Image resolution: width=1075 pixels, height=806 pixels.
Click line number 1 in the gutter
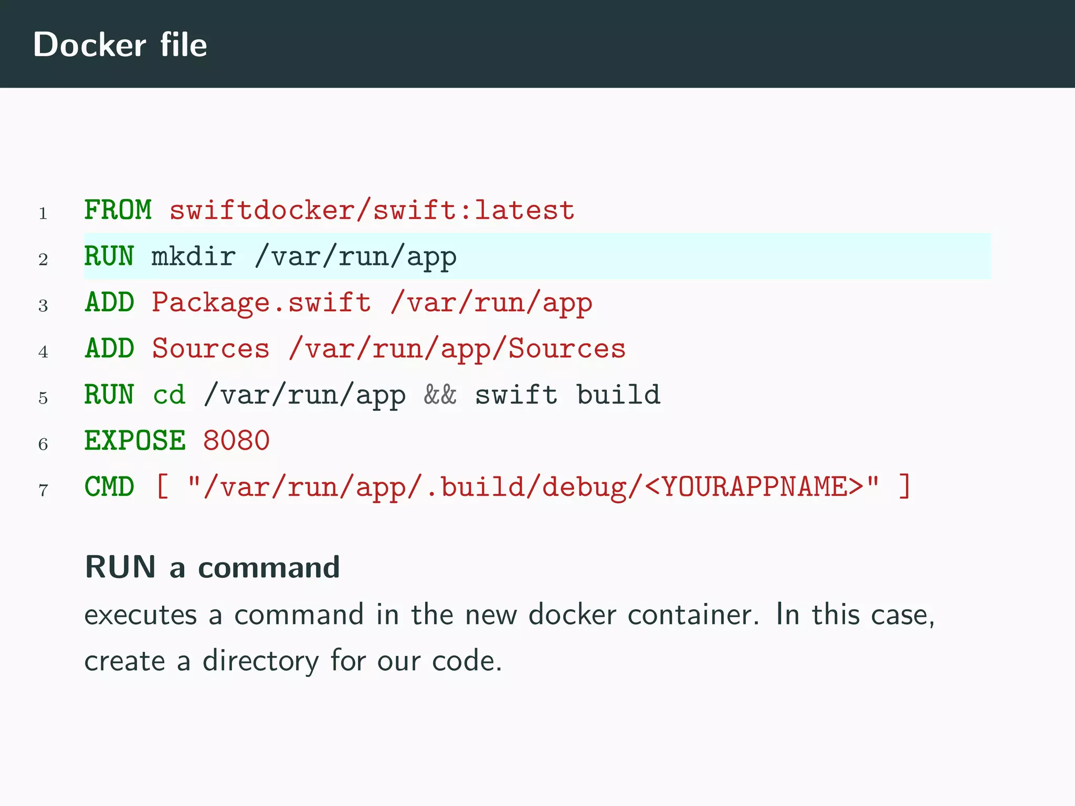pyautogui.click(x=43, y=214)
